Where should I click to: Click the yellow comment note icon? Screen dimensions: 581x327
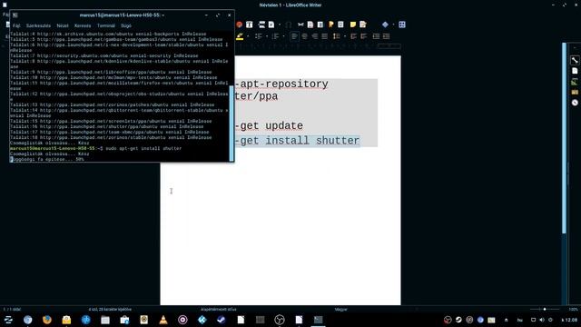coord(353,25)
